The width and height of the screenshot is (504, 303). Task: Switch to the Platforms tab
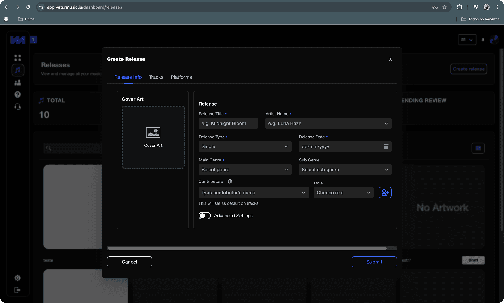181,77
